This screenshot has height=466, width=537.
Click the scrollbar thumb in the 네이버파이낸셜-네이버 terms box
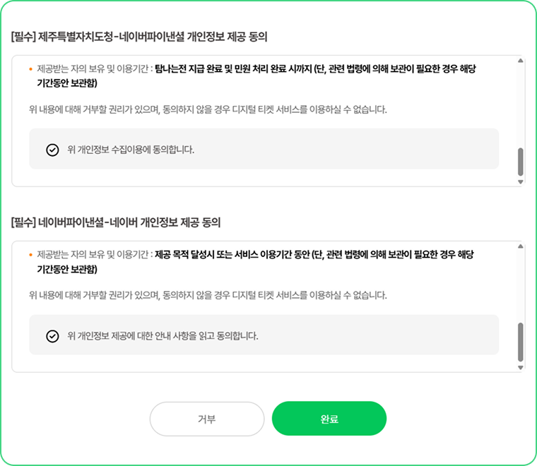[x=520, y=342]
